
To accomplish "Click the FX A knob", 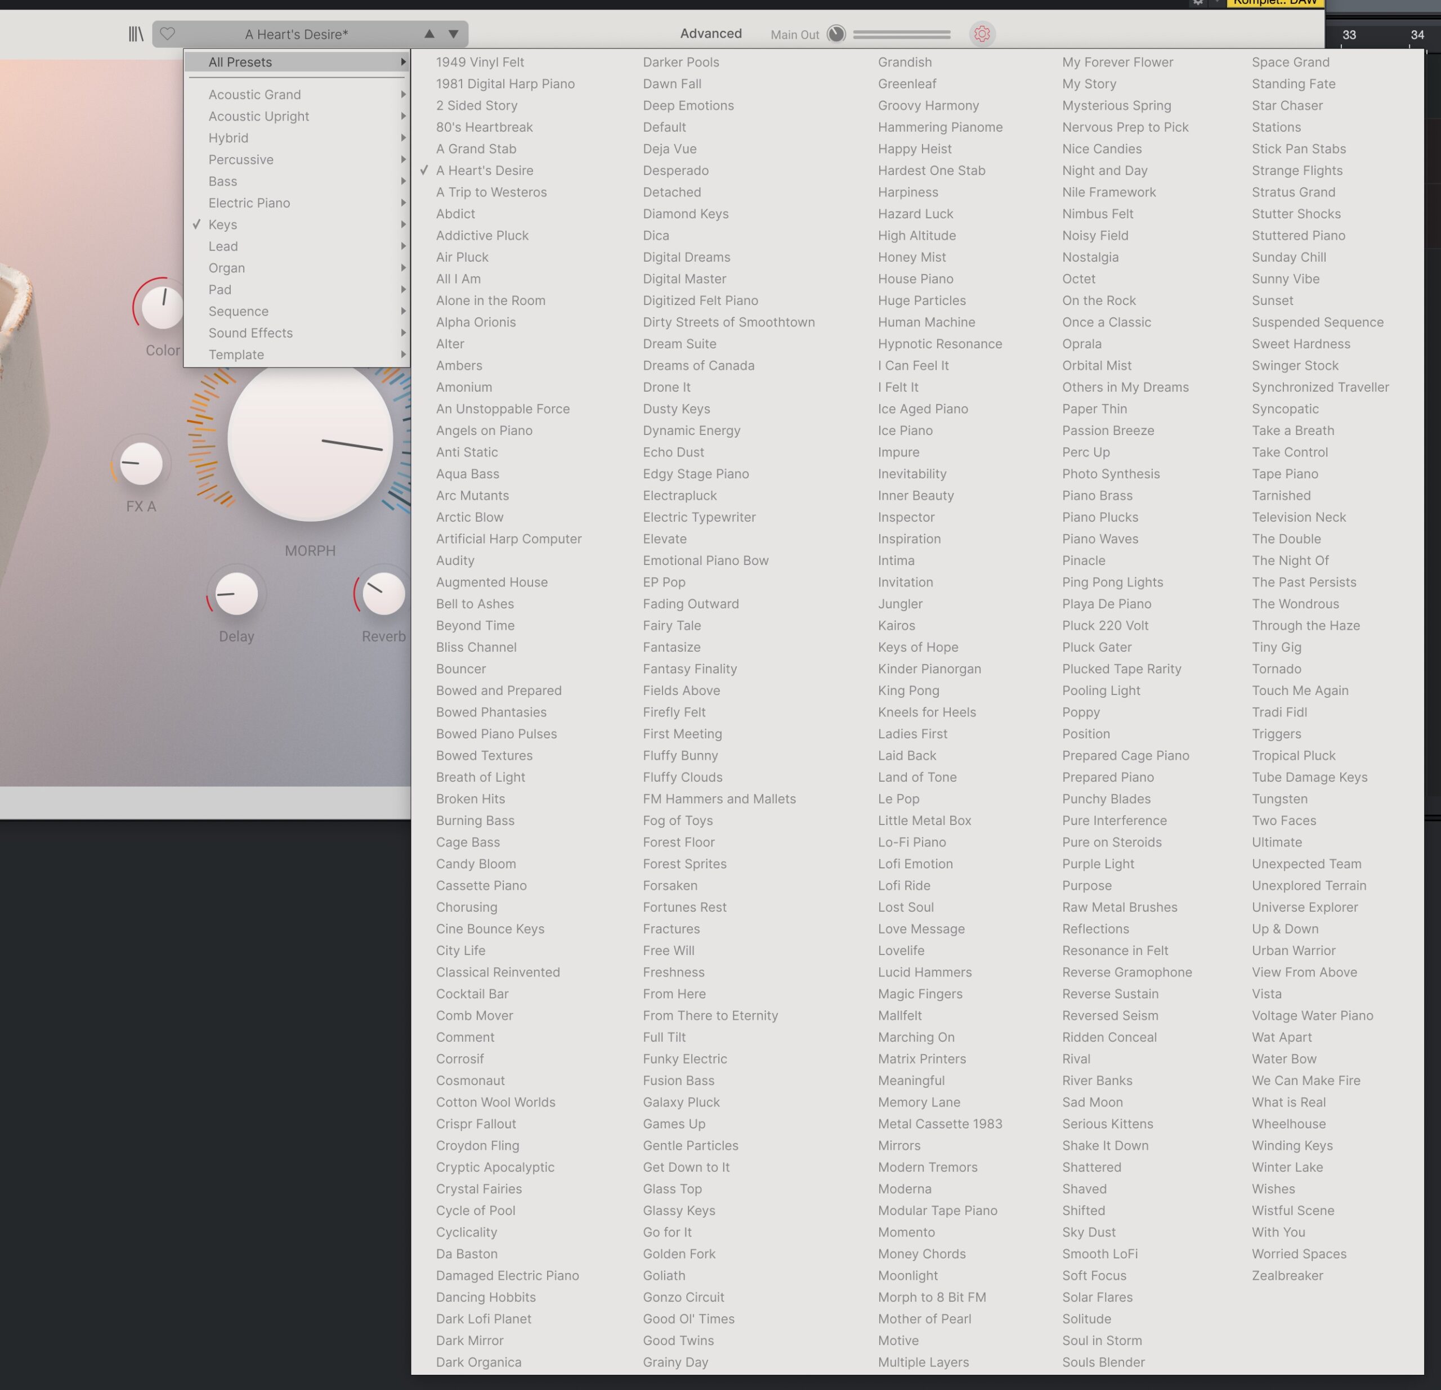I will coord(140,464).
